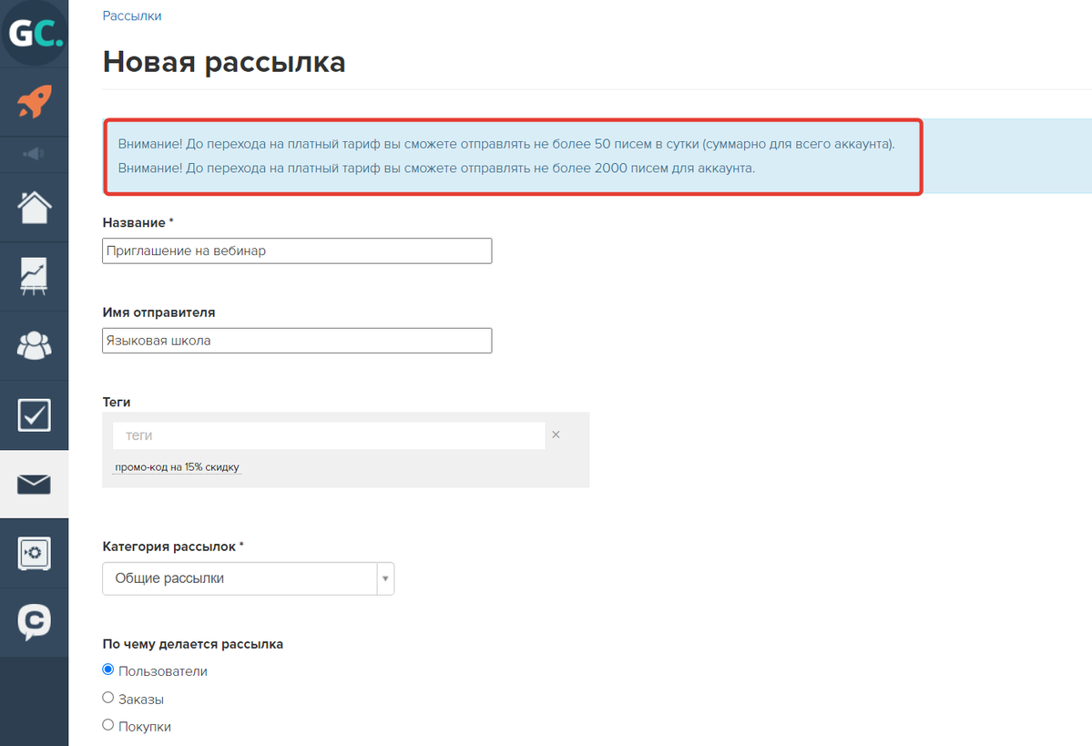
Task: Click the GC logo in sidebar
Action: pos(35,35)
